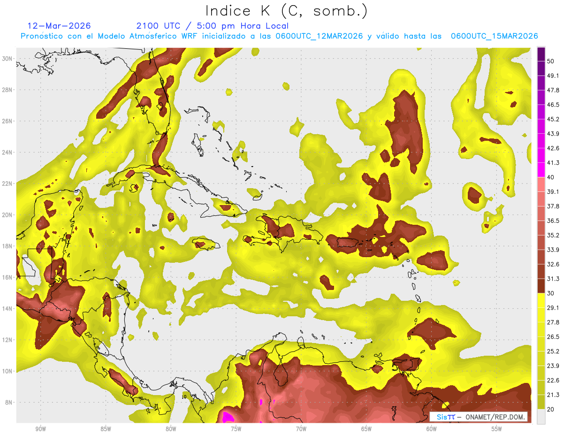The image size is (563, 435).
Task: Click the "60W" longitude axis label
Action: tap(432, 429)
